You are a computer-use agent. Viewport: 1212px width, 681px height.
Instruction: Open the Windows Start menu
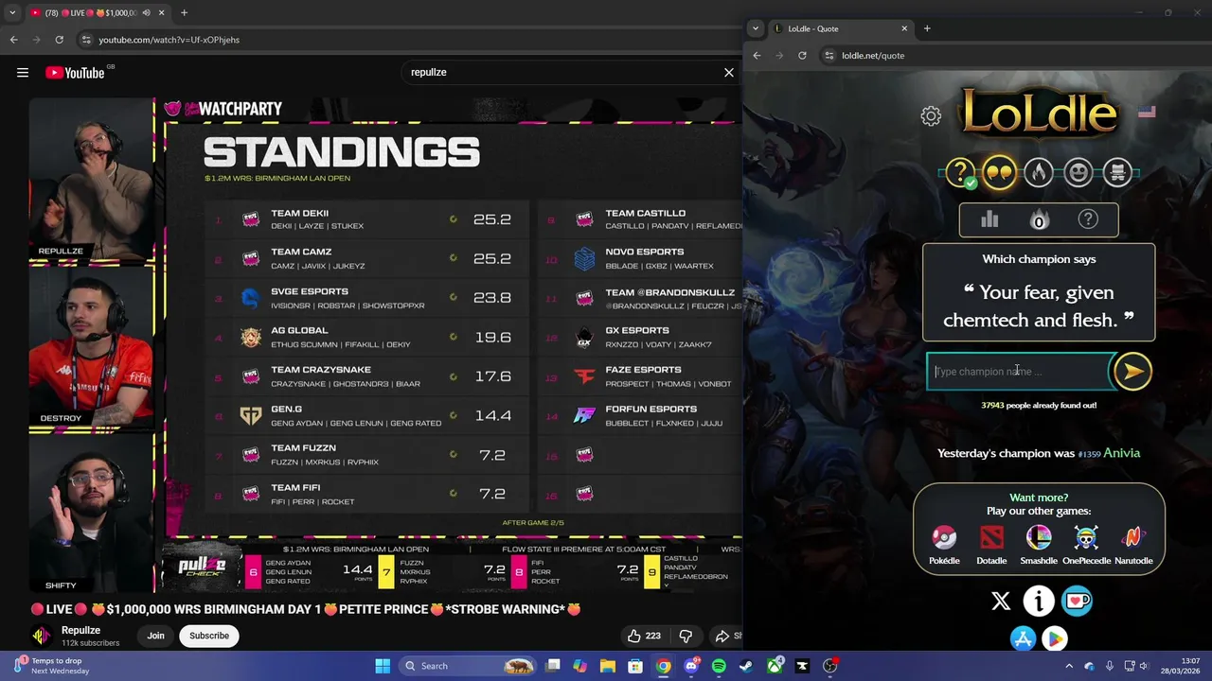[383, 666]
